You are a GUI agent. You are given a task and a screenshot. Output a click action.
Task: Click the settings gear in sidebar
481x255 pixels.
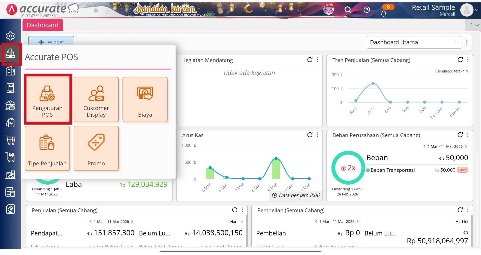(10, 36)
